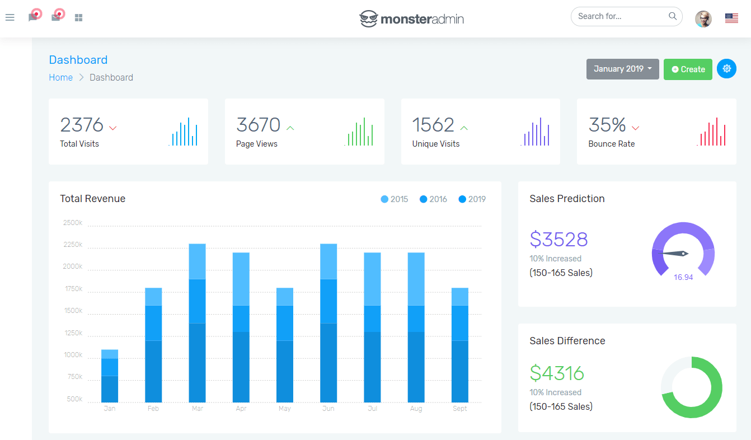Expand the January 2019 dropdown
751x440 pixels.
point(623,69)
